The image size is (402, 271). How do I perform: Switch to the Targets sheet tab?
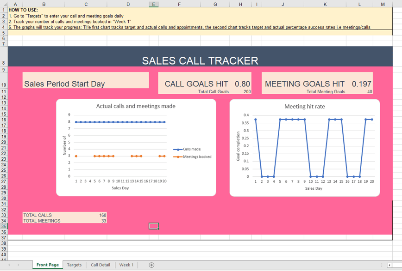pos(74,265)
